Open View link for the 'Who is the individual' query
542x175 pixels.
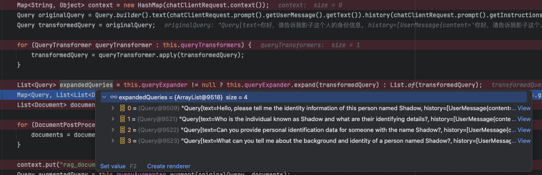click(524, 119)
